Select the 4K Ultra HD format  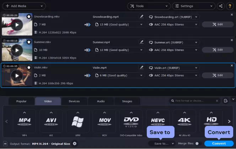(184, 121)
